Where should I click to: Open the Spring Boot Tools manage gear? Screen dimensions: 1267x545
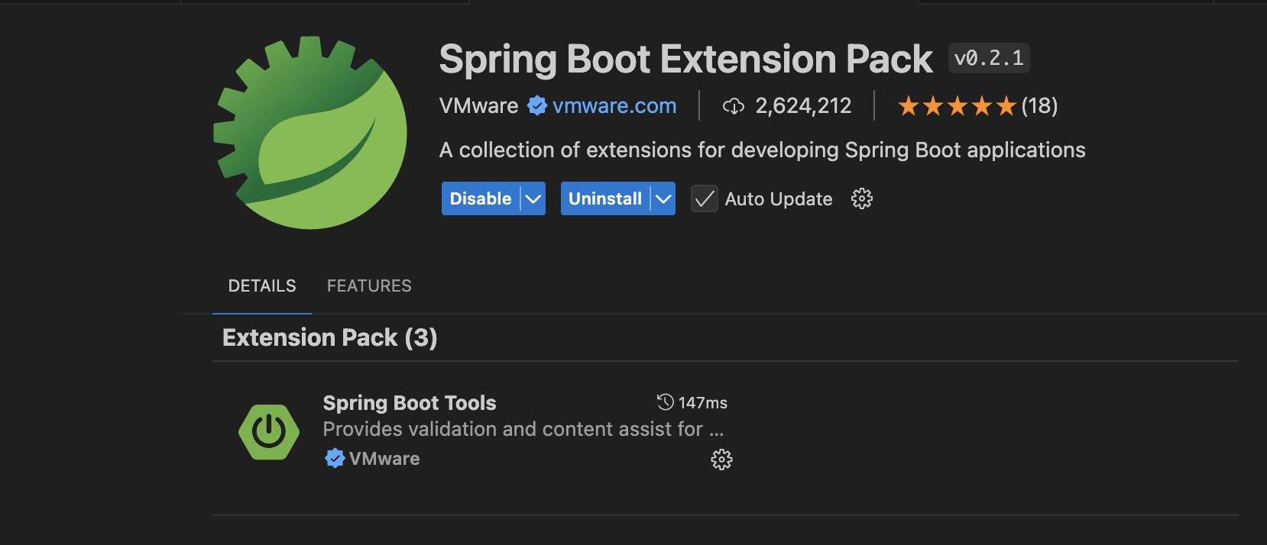coord(721,460)
